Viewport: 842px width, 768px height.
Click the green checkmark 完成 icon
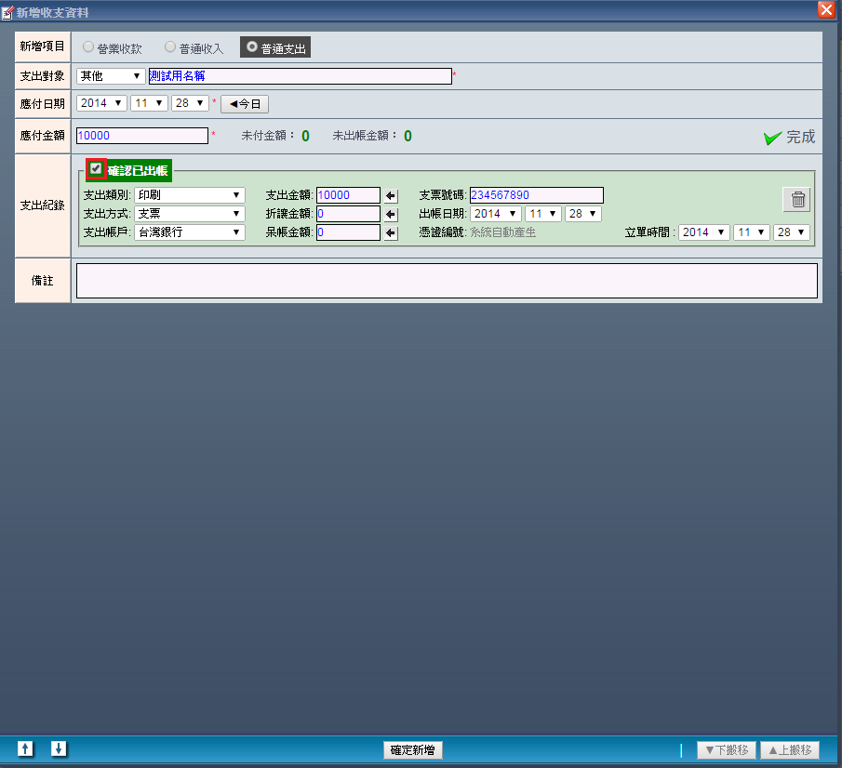772,138
